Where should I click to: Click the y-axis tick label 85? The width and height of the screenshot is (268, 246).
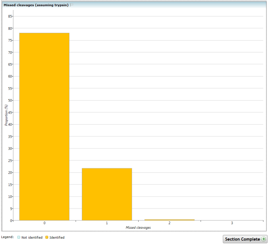pos(10,16)
